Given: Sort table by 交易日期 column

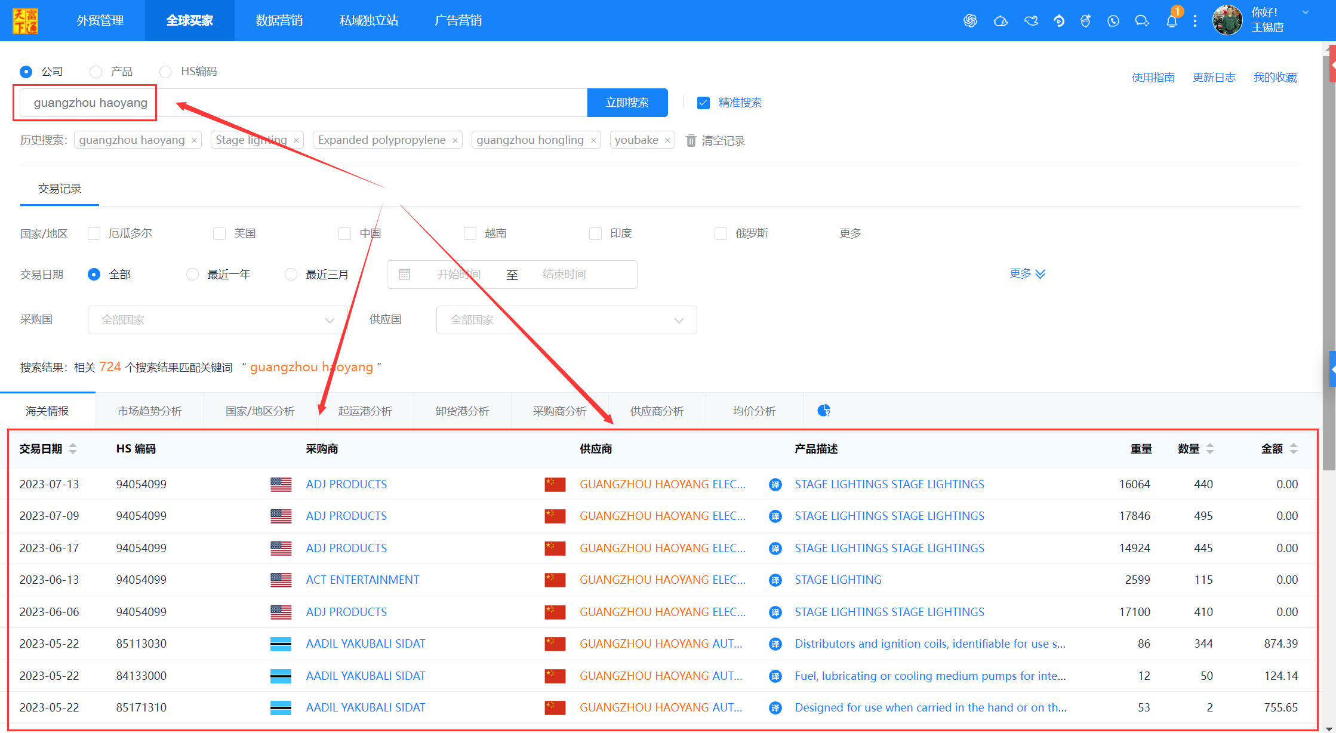Looking at the screenshot, I should (73, 449).
